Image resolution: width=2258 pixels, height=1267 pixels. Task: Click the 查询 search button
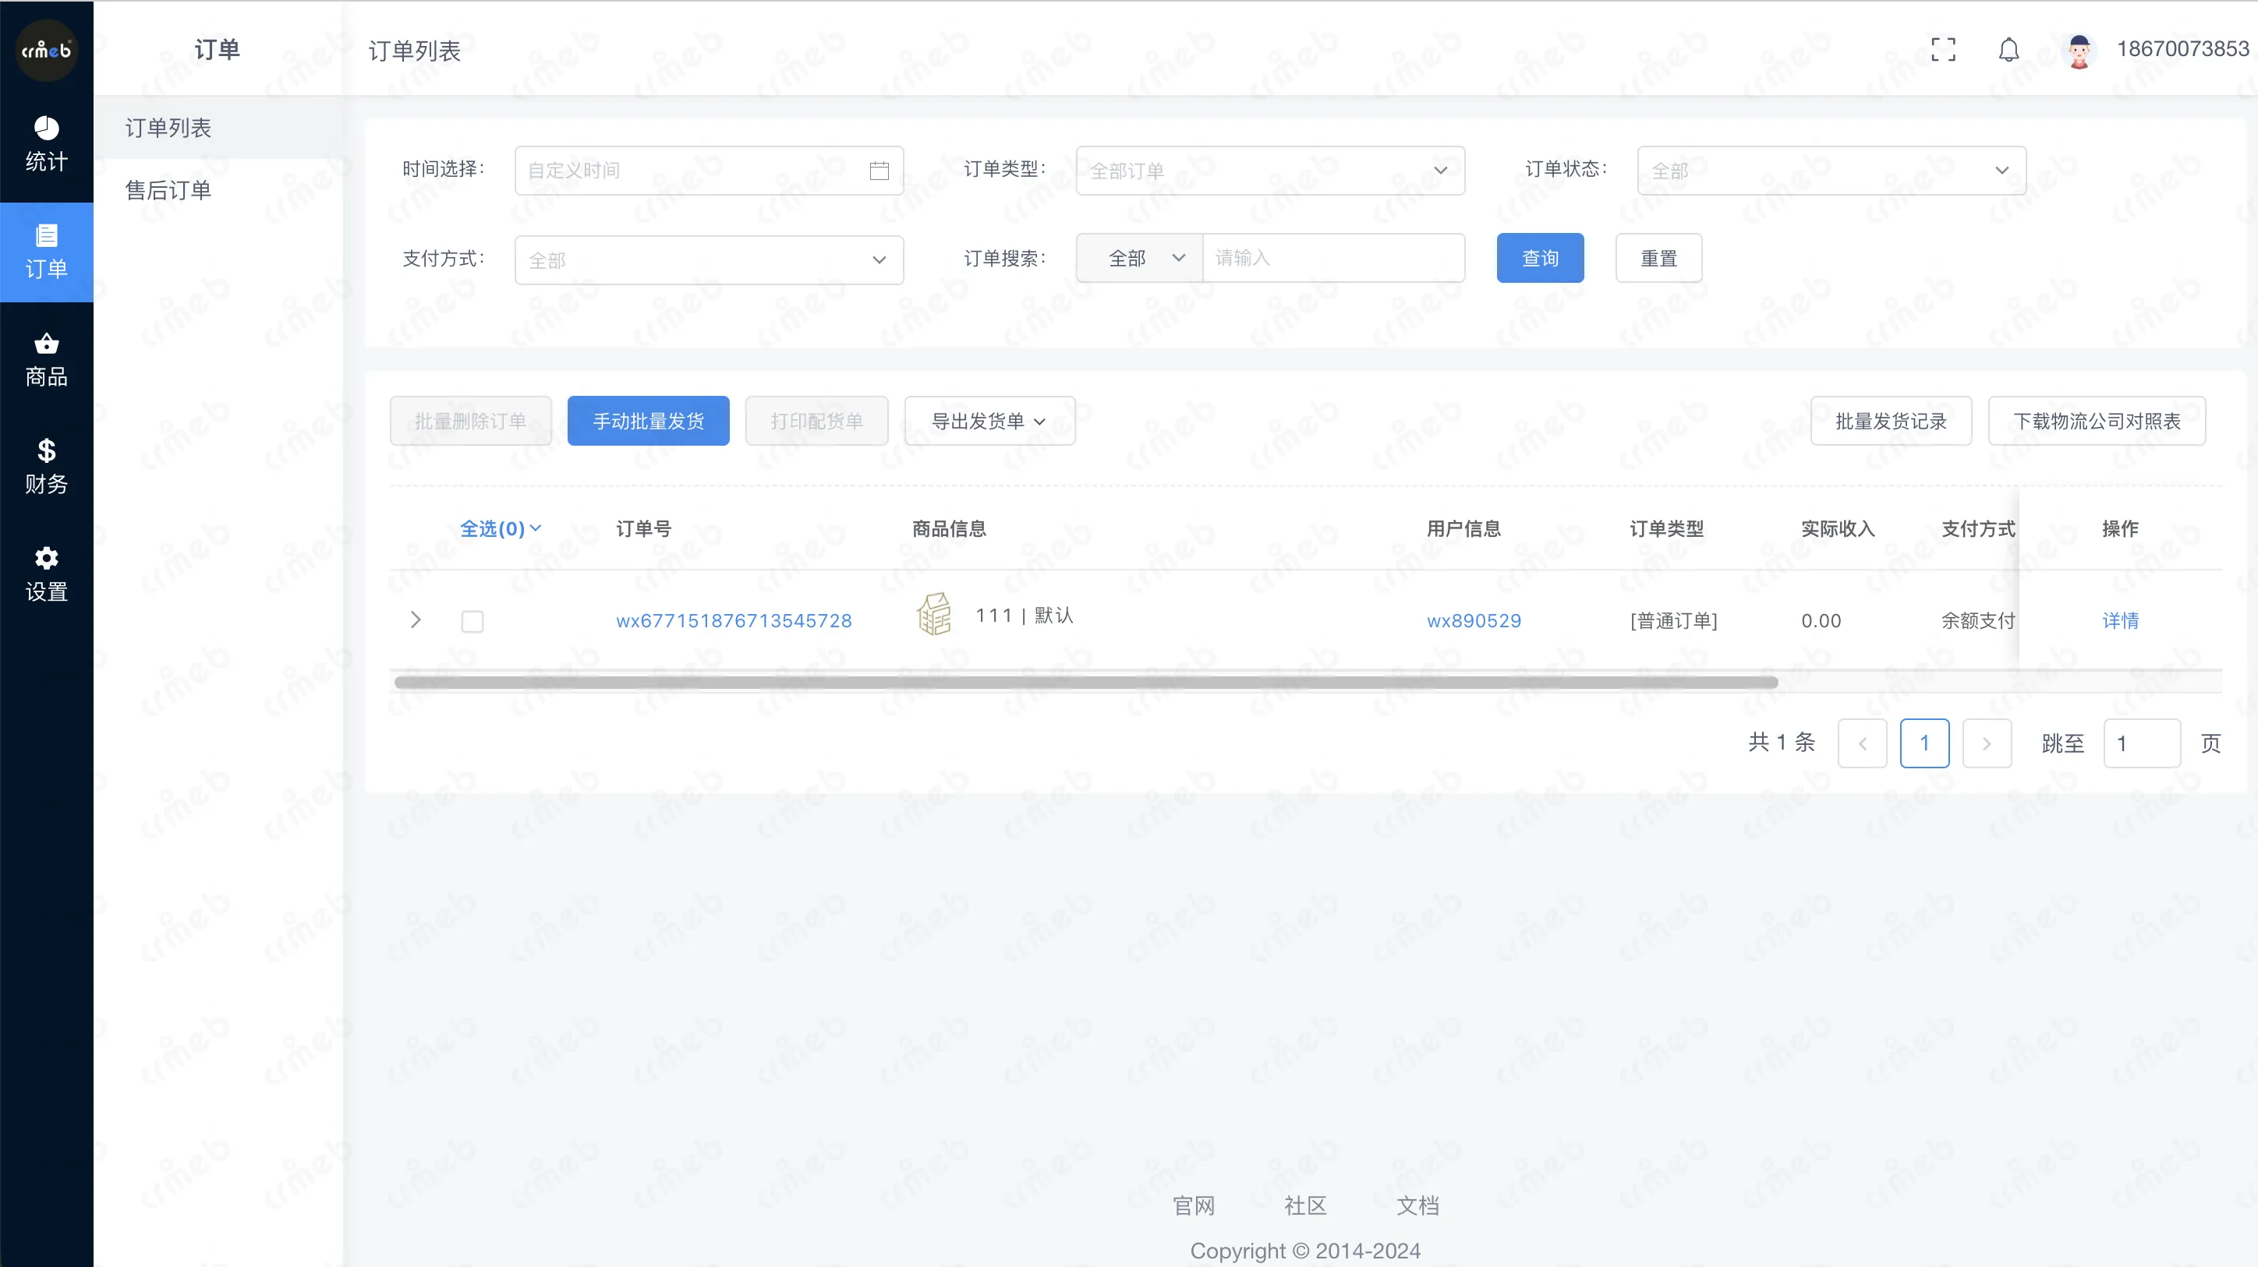(1540, 259)
